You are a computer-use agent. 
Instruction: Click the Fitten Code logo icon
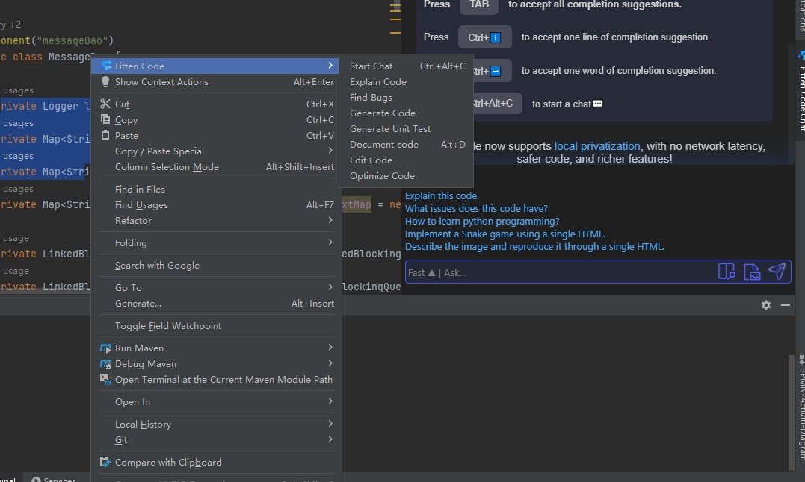(x=106, y=66)
